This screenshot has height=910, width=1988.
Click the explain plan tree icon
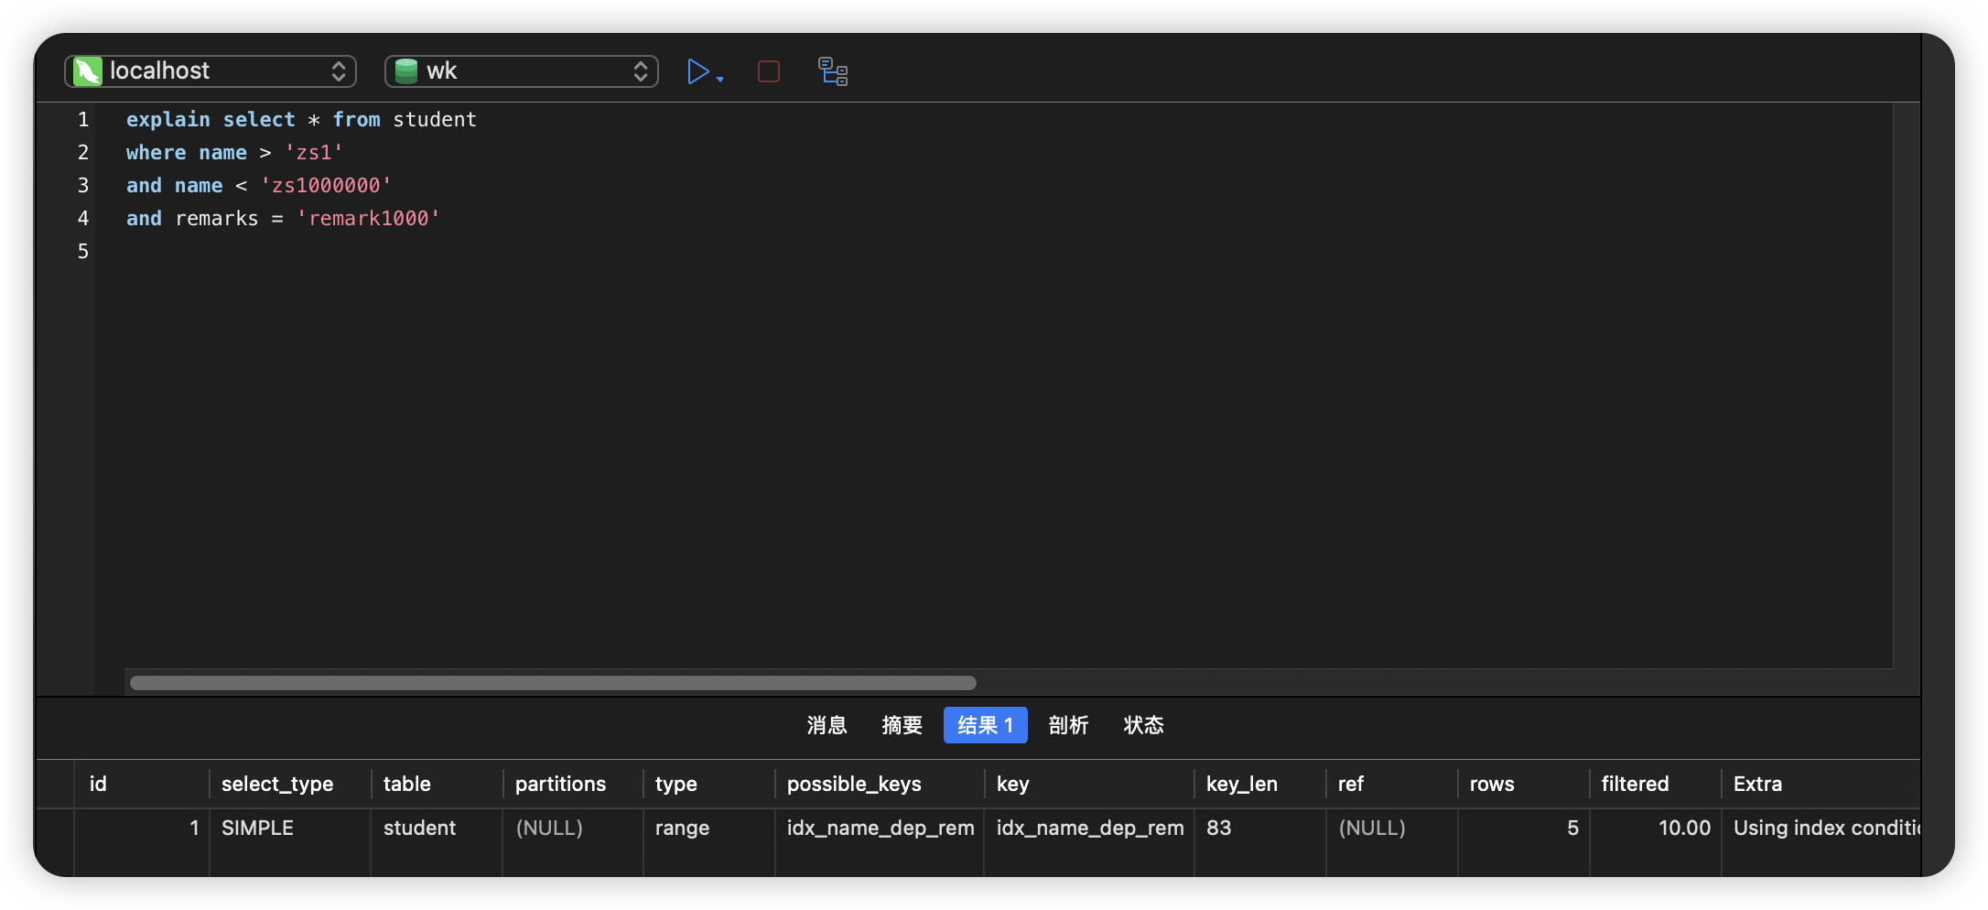[x=833, y=71]
